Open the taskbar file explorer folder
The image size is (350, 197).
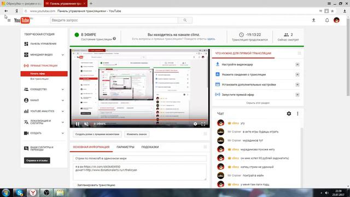click(x=60, y=193)
